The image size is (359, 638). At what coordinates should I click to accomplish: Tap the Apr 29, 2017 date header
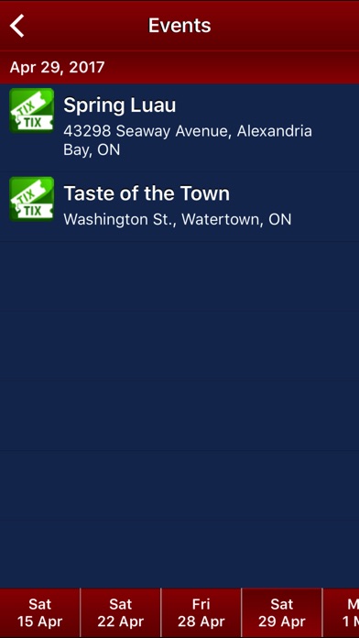pos(57,67)
